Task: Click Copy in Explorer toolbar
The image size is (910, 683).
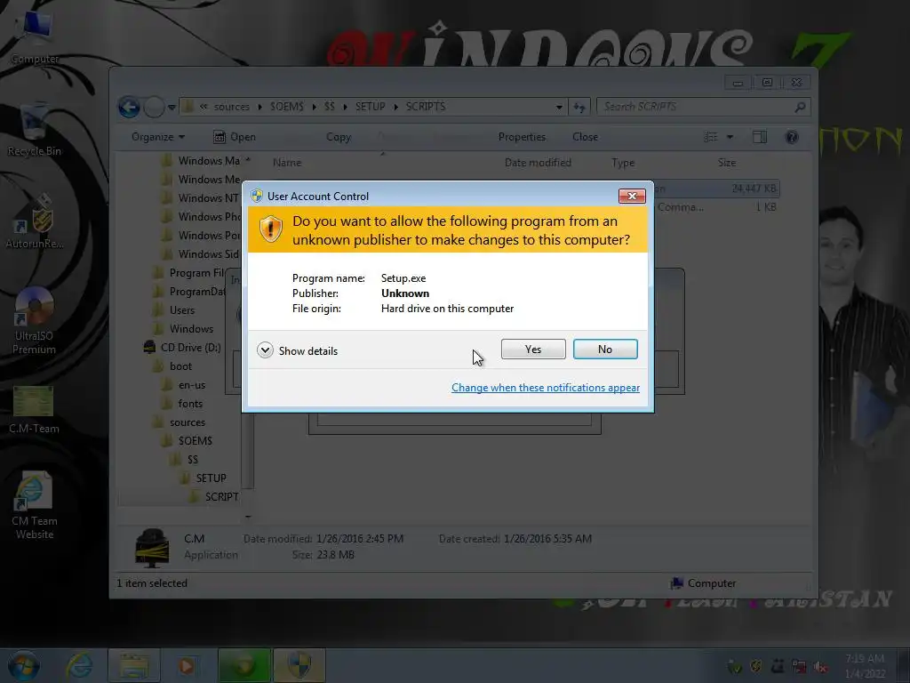Action: (x=339, y=137)
